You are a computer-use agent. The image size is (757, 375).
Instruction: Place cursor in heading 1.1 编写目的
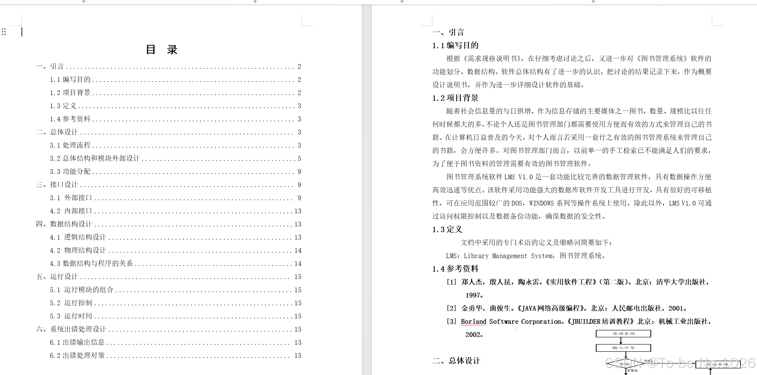coord(455,45)
